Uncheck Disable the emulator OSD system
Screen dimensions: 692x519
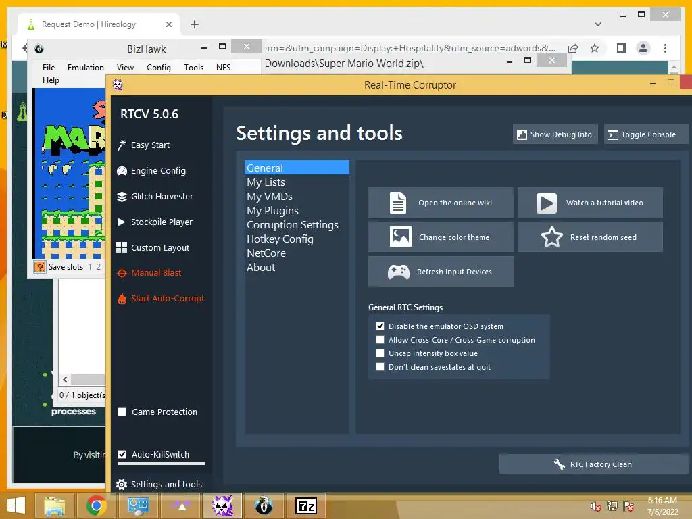[380, 326]
